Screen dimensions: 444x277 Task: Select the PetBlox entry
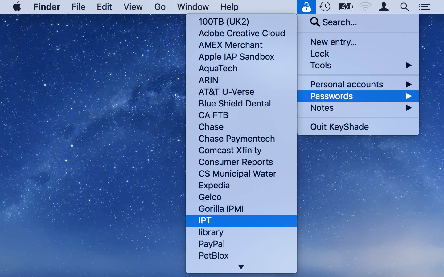(241, 255)
